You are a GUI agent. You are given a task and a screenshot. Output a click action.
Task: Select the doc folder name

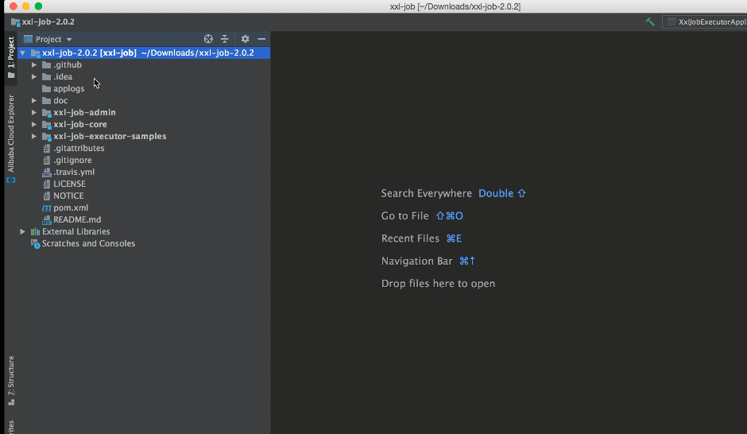pos(60,100)
